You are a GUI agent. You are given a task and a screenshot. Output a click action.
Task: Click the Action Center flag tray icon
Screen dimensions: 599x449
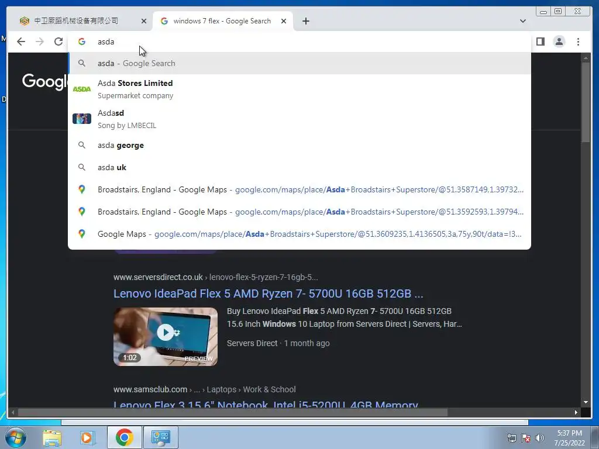click(x=526, y=438)
